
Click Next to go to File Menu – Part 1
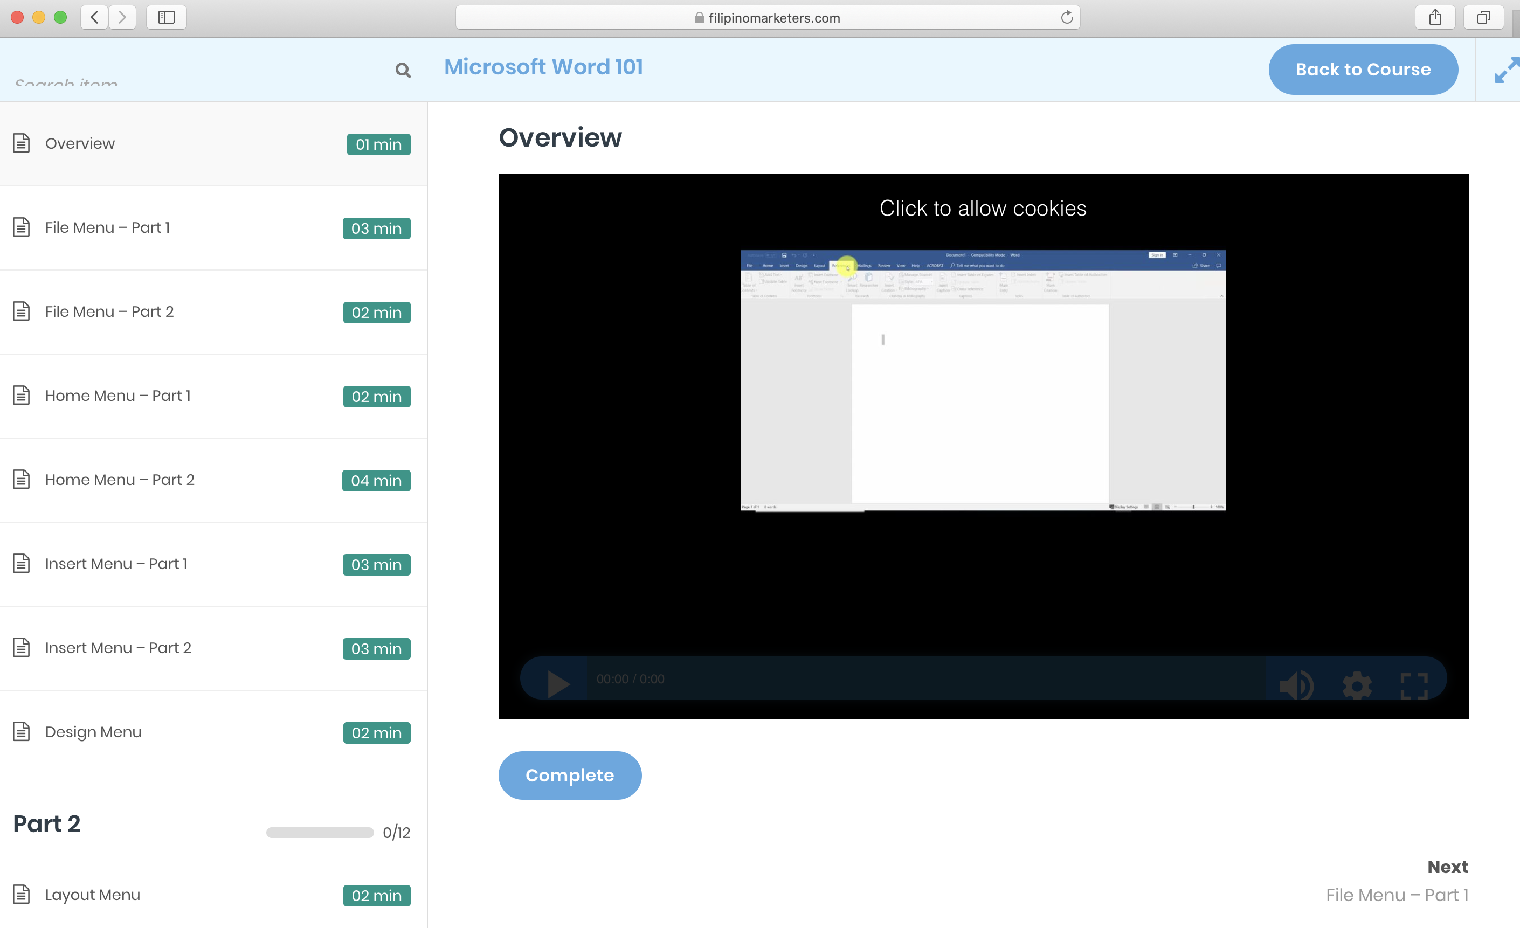pos(1447,867)
